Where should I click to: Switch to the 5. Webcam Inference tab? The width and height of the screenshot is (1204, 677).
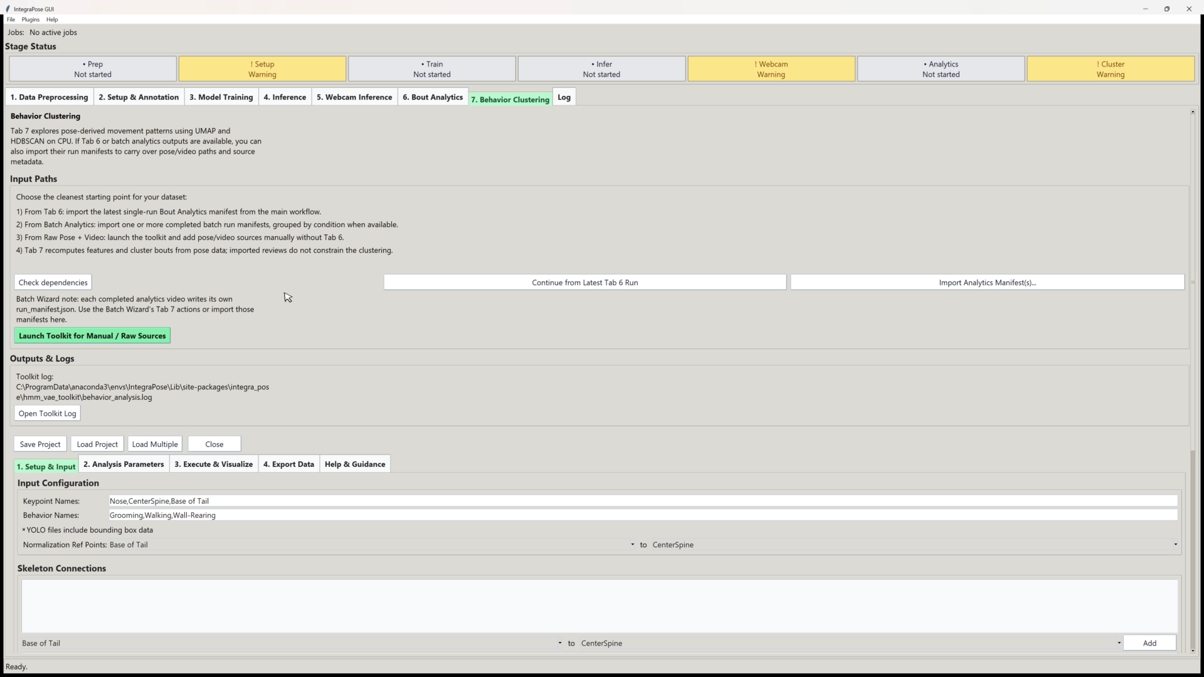pos(354,97)
